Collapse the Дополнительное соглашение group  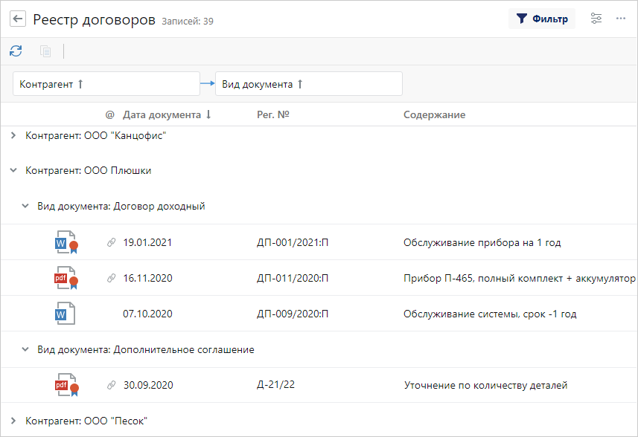[x=25, y=349]
